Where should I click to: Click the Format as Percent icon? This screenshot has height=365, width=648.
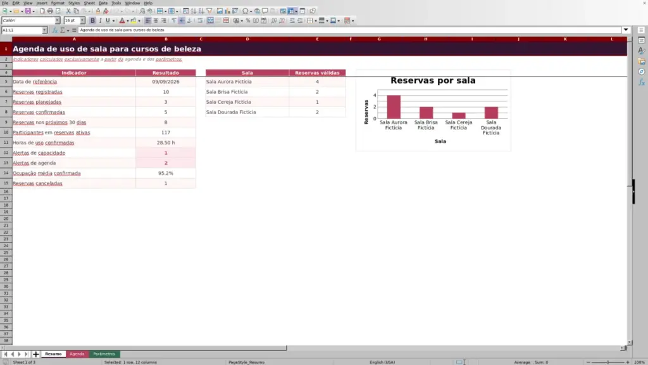click(248, 21)
